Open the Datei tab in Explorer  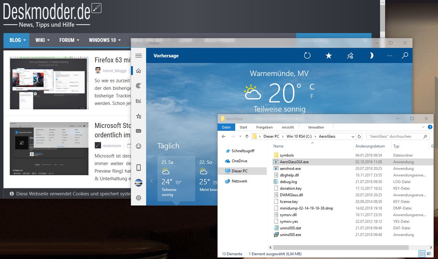pyautogui.click(x=226, y=127)
